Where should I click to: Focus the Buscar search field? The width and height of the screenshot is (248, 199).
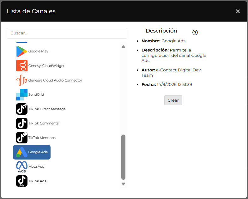point(67,33)
